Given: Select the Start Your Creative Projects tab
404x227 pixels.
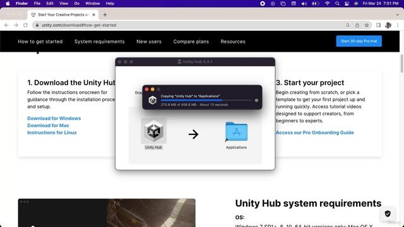Looking at the screenshot, I should click(62, 15).
